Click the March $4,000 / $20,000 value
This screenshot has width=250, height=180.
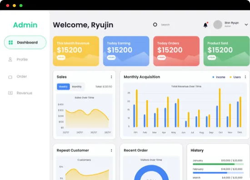[232, 178]
